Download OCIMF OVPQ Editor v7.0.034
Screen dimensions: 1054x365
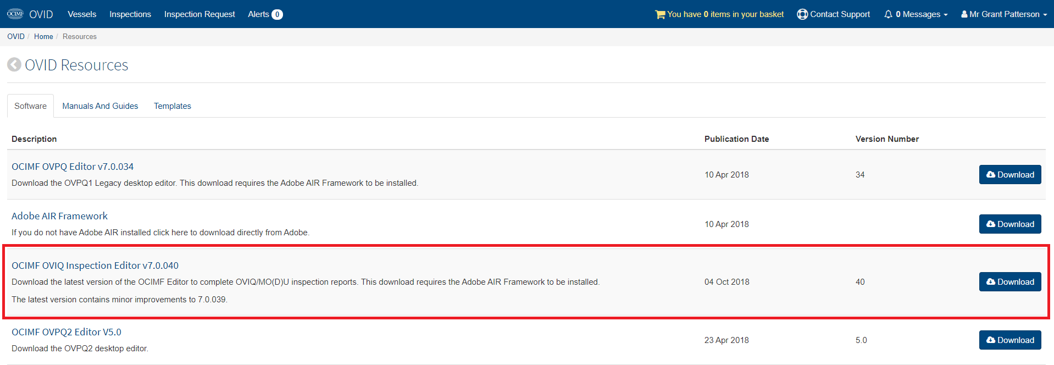1010,174
